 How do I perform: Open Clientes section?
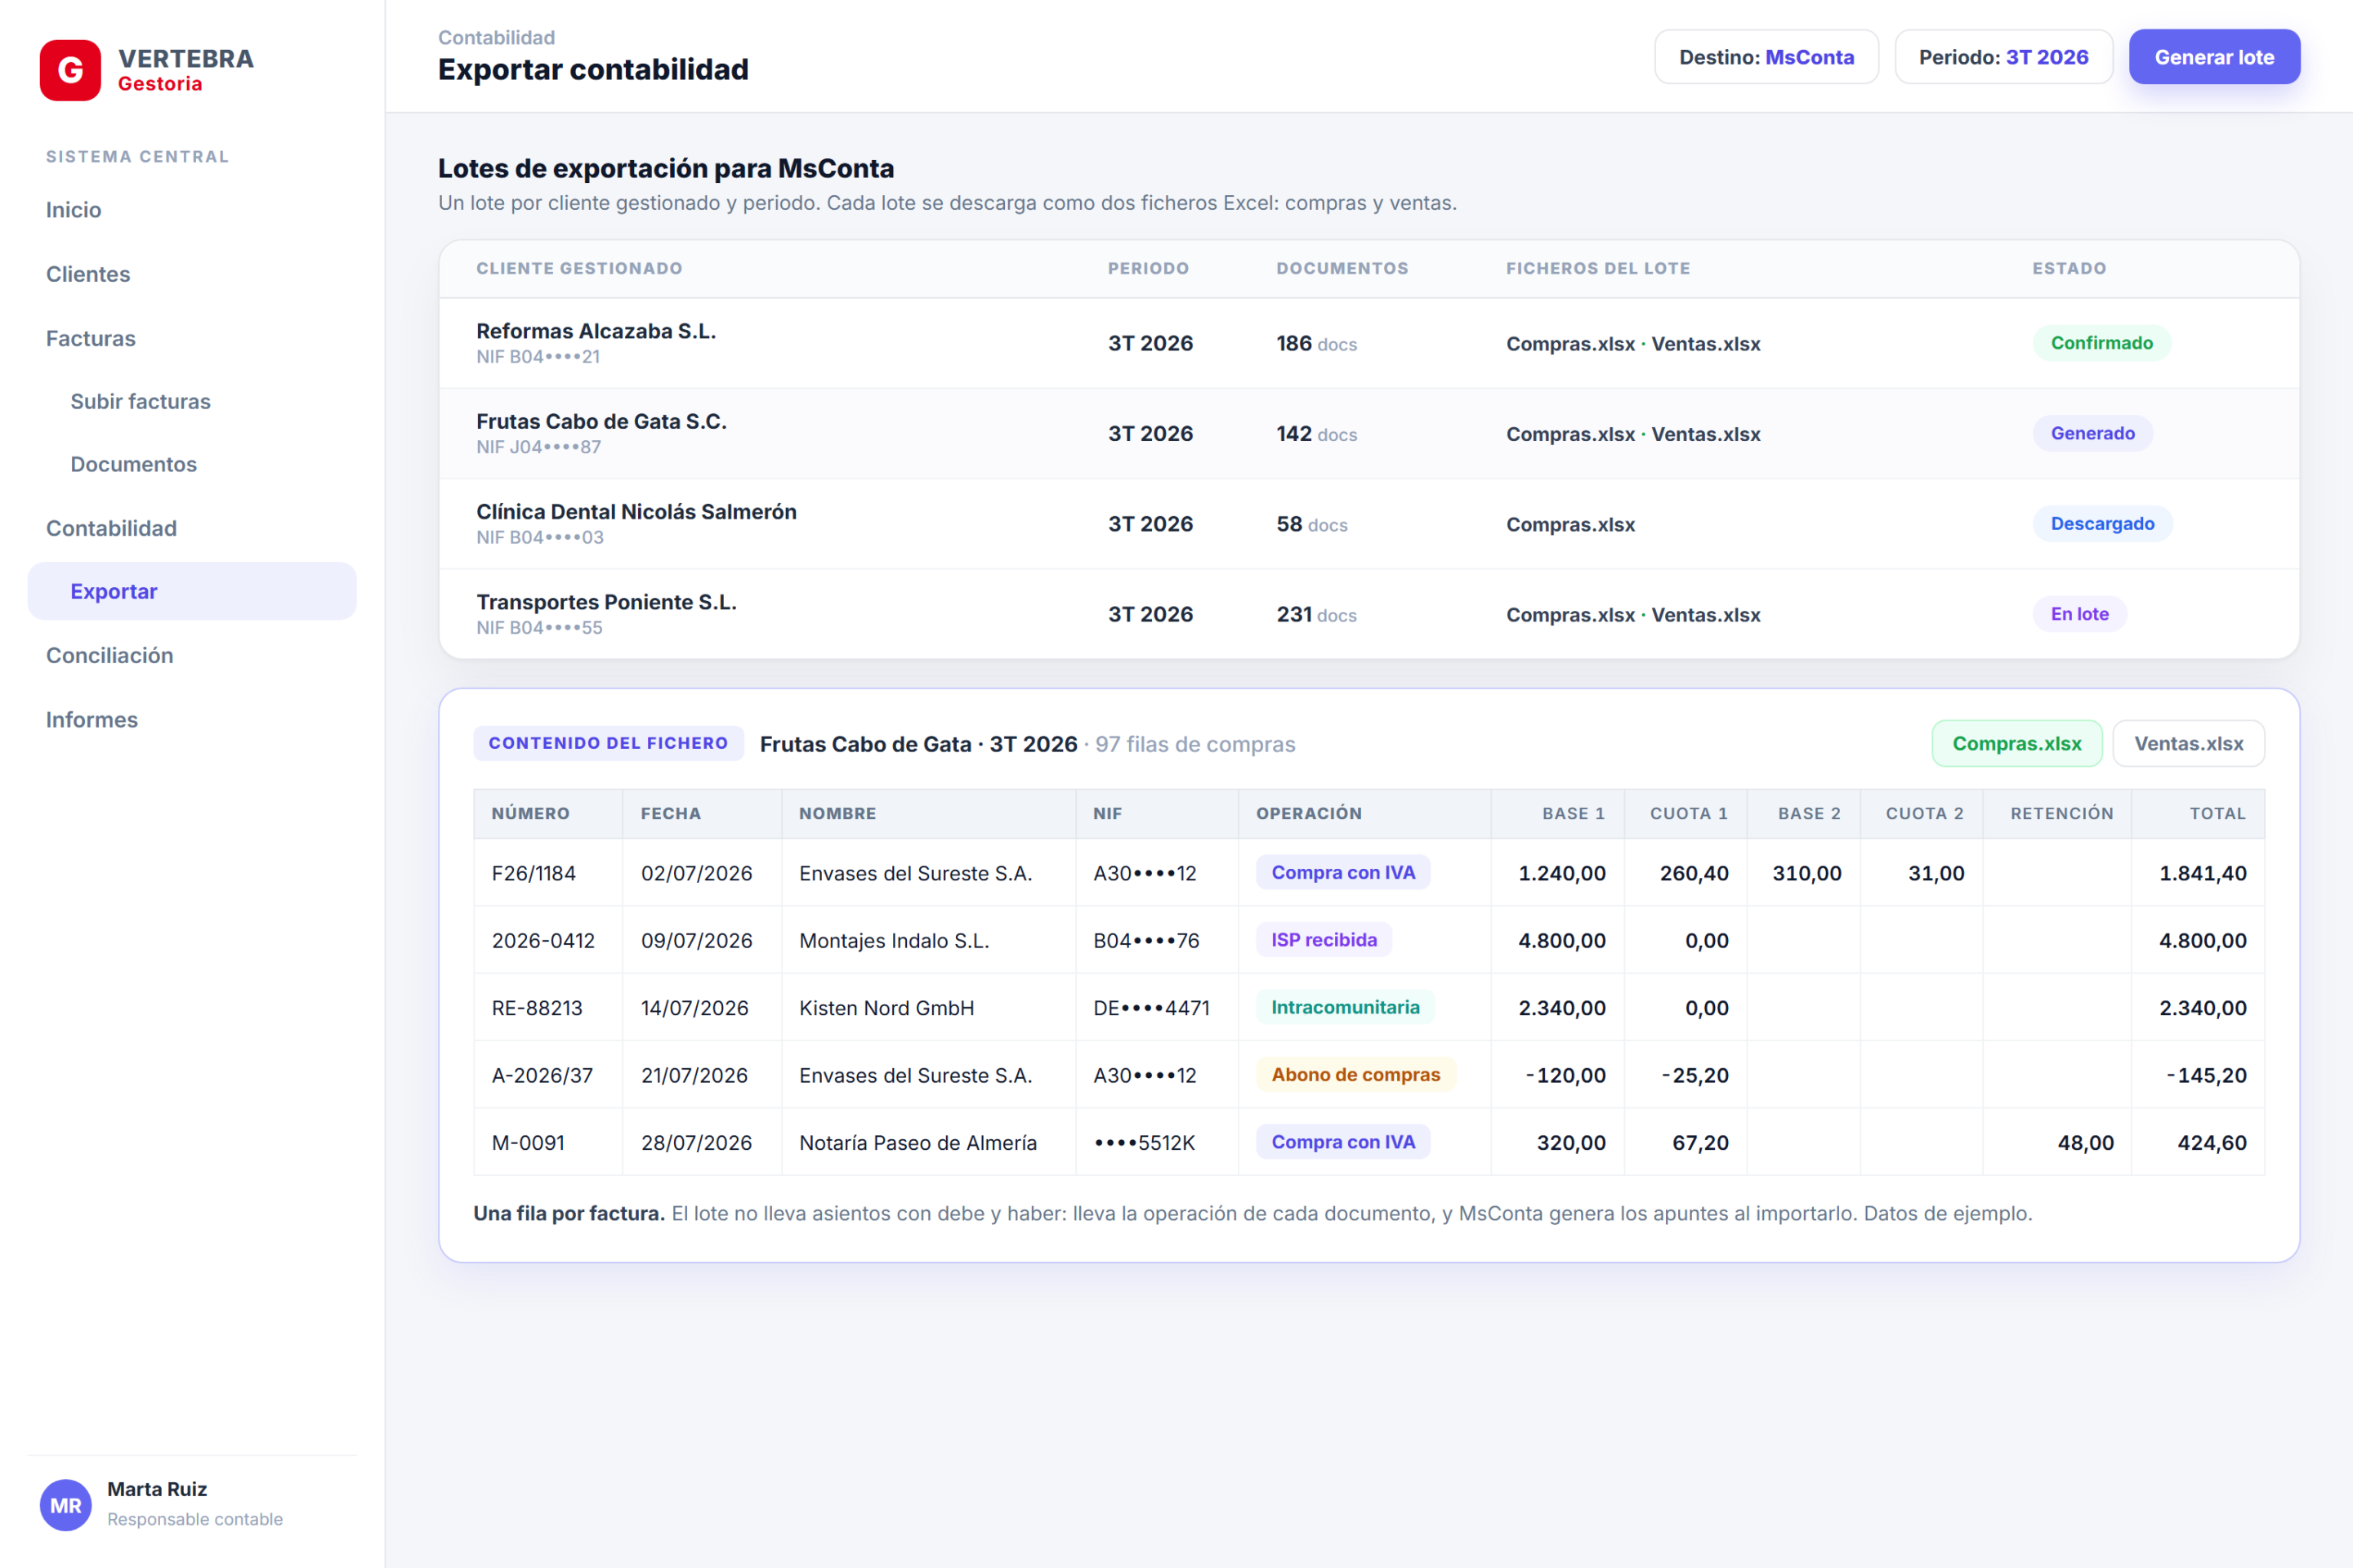tap(88, 274)
